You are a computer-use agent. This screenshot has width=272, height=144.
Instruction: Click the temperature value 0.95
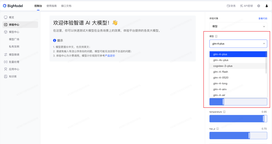point(264,112)
